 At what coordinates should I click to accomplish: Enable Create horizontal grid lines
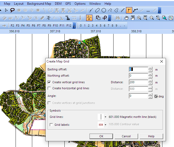[49, 88]
